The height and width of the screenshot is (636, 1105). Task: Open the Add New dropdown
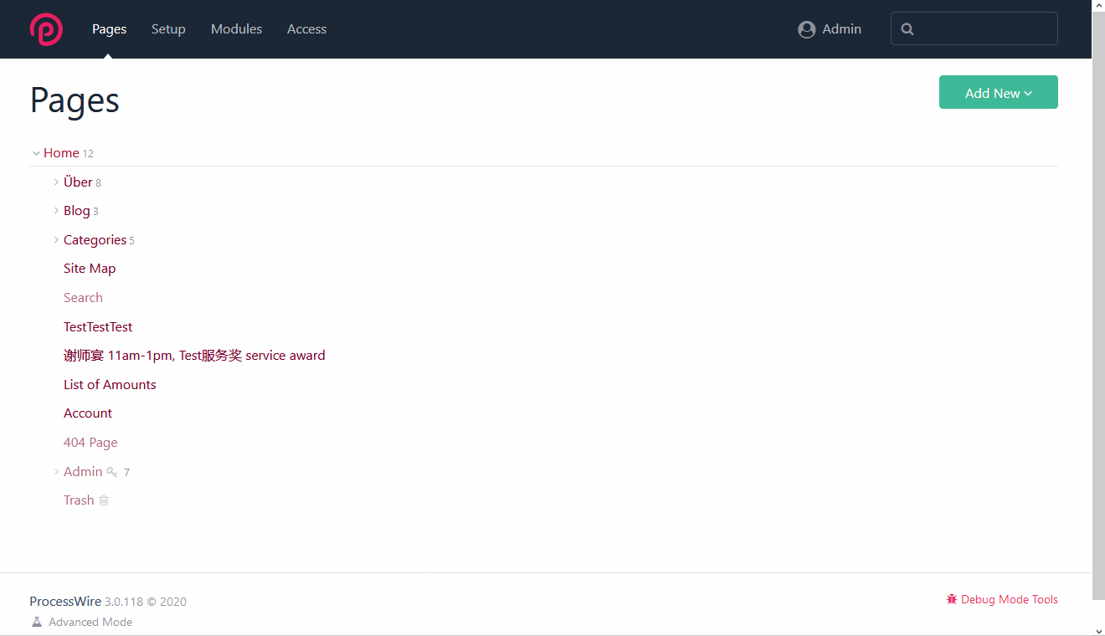(x=998, y=93)
